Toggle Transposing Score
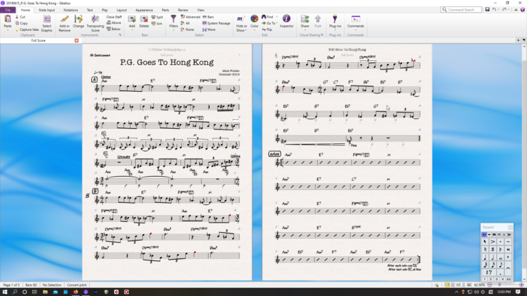Screen dimensions: 527x296 [95, 23]
